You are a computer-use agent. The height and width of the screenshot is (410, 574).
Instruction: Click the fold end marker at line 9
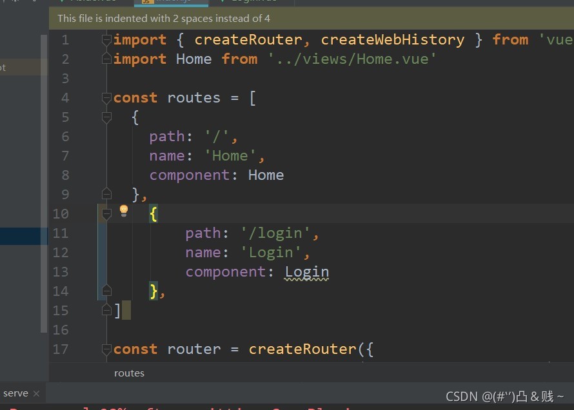(106, 194)
